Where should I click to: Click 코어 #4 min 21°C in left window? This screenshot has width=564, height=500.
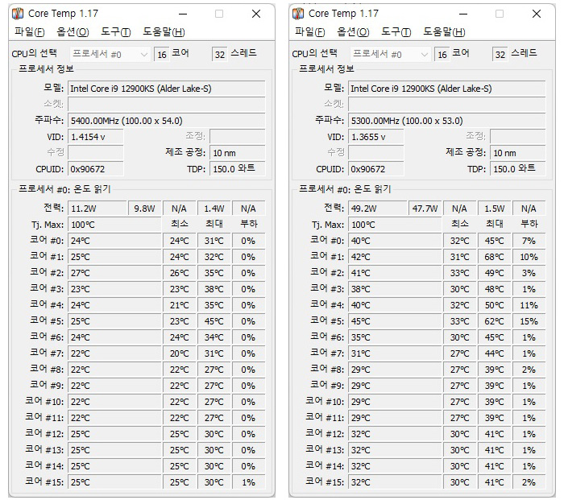coord(179,305)
